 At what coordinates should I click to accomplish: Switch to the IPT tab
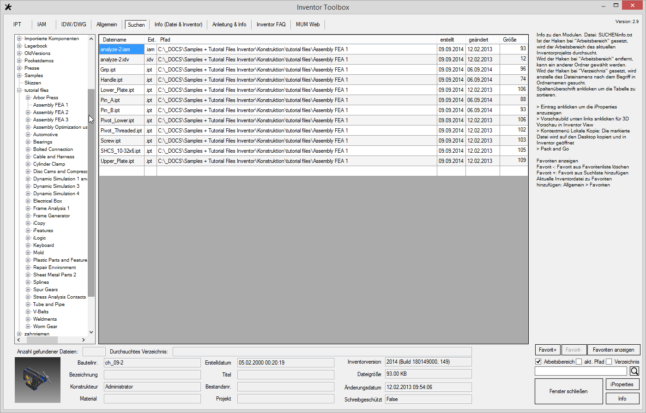coord(18,24)
